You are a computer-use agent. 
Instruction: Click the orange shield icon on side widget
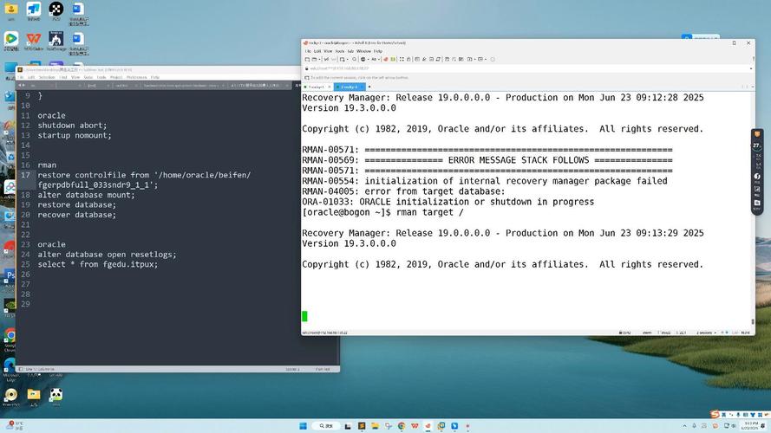(757, 134)
